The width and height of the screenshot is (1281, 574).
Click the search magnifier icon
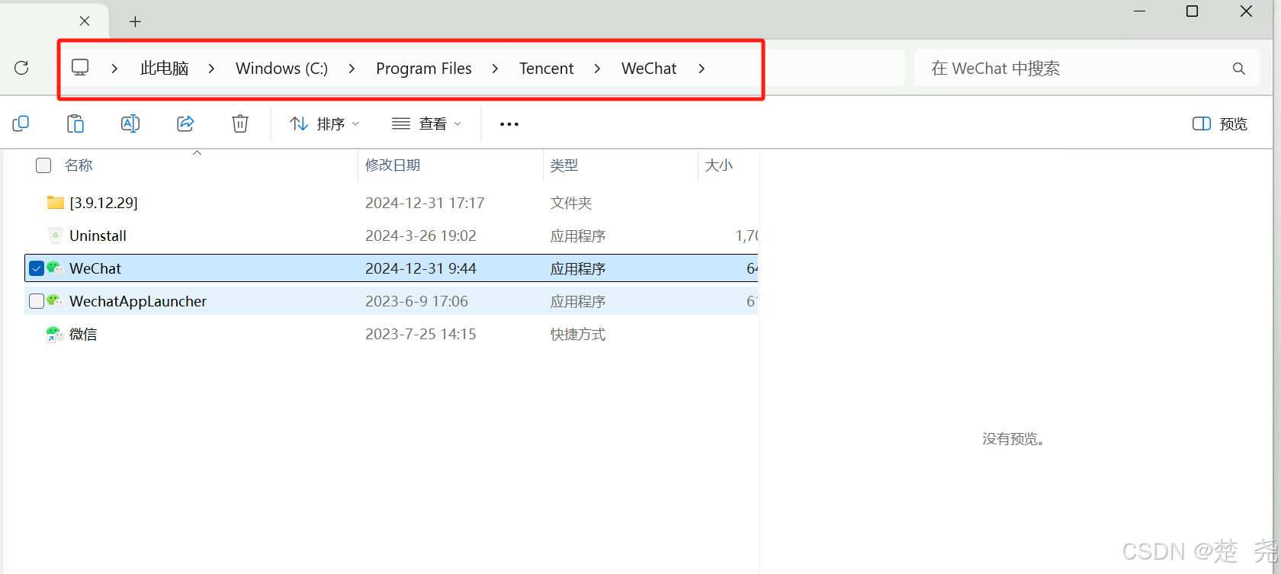(1239, 69)
